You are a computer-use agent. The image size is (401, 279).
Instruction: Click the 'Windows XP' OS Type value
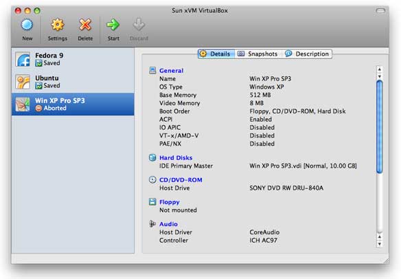click(266, 87)
